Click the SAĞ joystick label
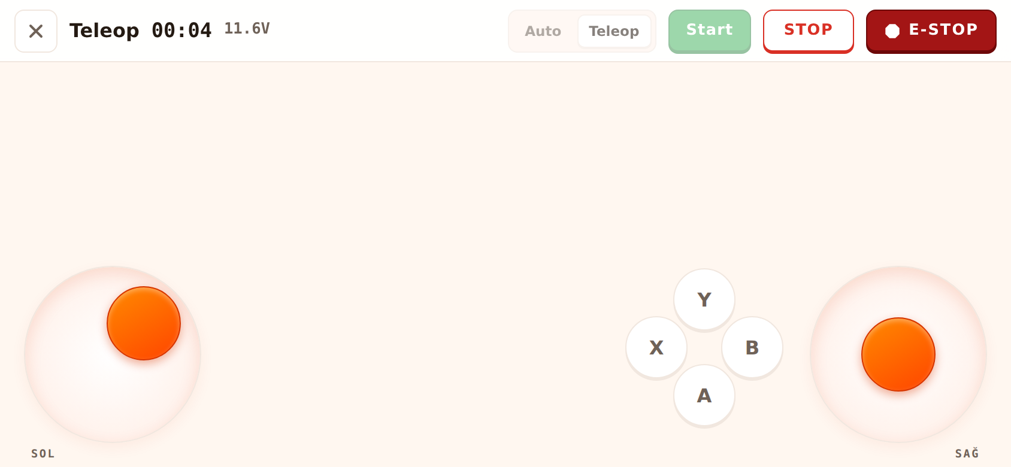 (x=967, y=453)
